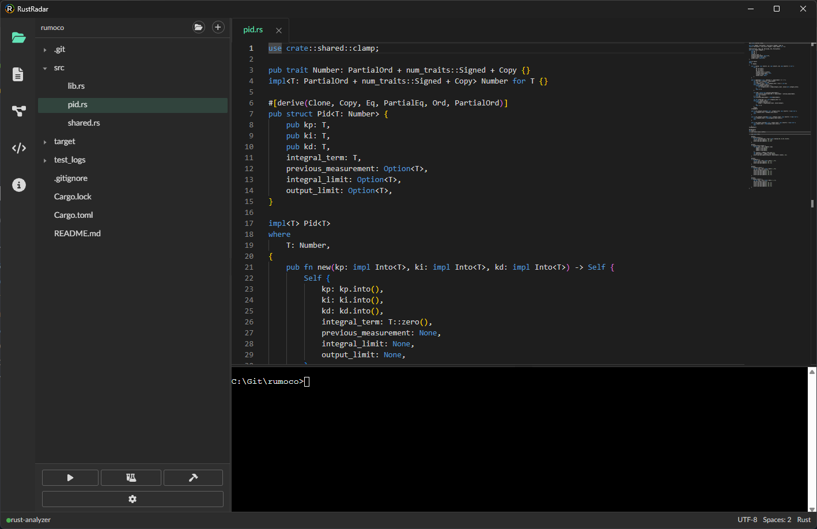Click the Rust language mode in status bar
The image size is (817, 529).
(x=804, y=520)
